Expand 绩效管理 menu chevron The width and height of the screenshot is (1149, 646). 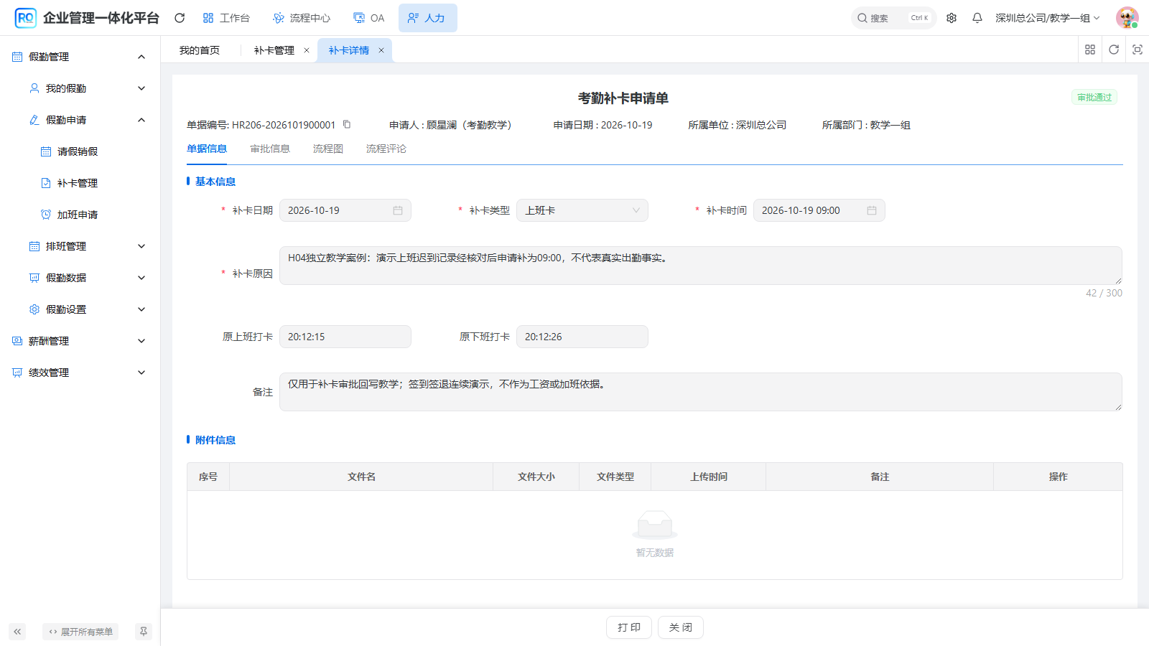(x=141, y=373)
